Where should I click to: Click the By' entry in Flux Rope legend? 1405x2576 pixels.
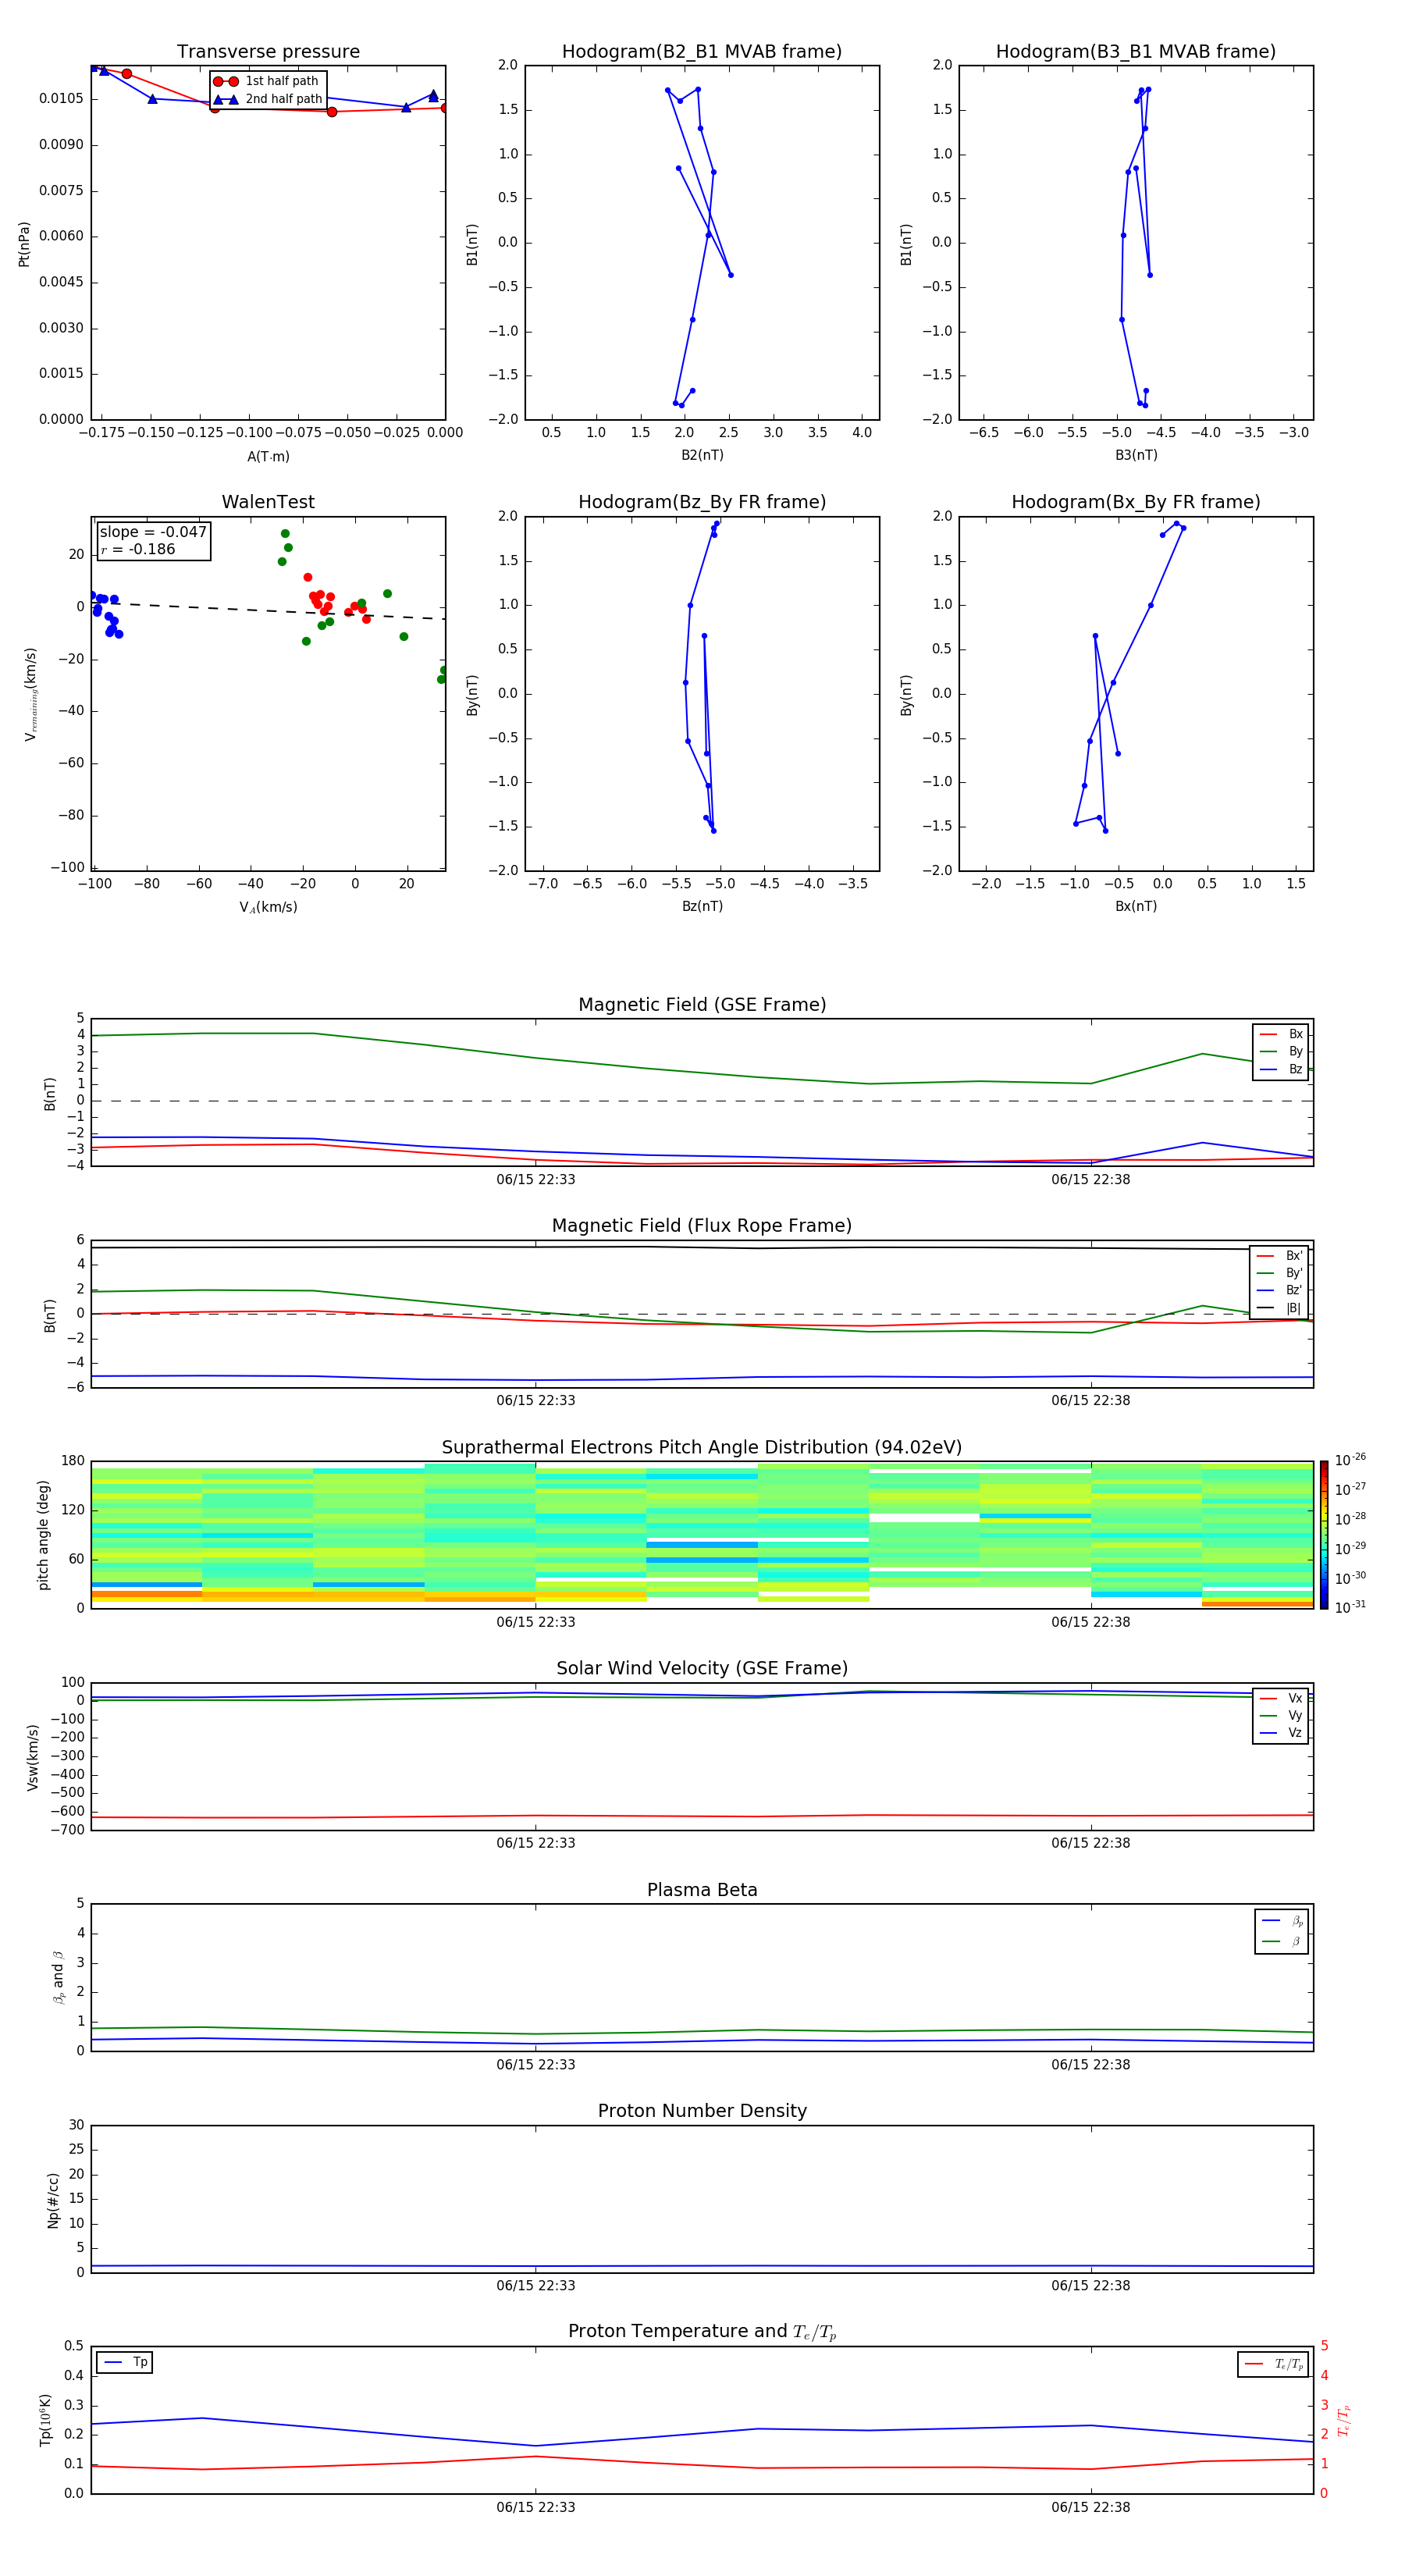1279,1273
